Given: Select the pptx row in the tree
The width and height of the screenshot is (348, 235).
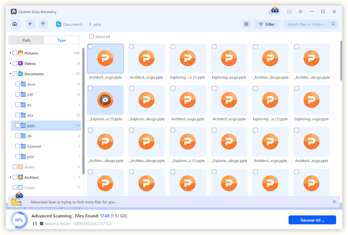Looking at the screenshot, I should click(x=46, y=125).
